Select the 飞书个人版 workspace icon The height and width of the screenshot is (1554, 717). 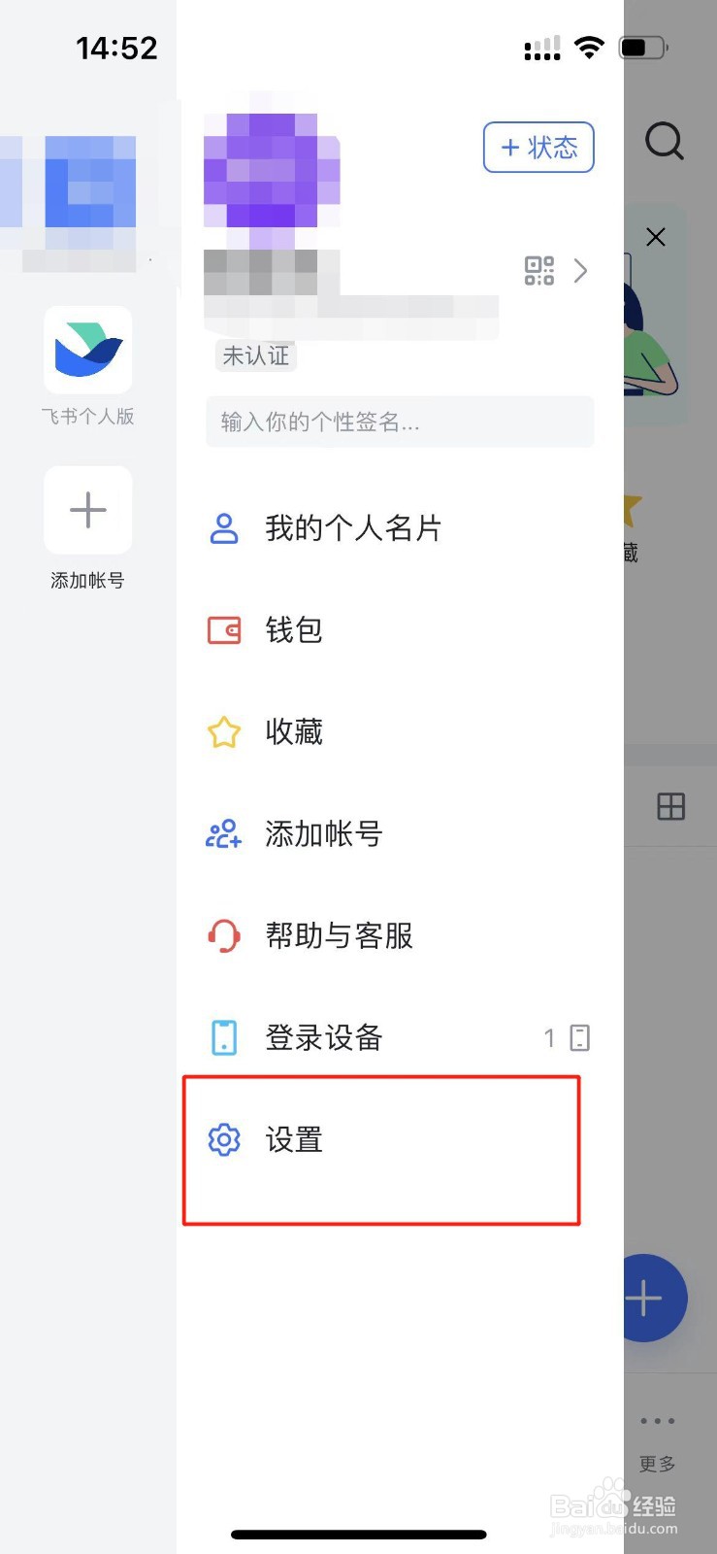tap(87, 351)
